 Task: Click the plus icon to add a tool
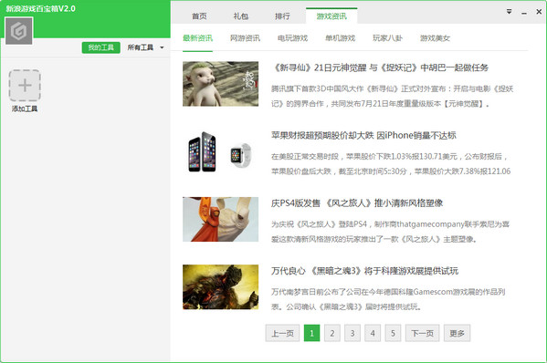pos(25,86)
